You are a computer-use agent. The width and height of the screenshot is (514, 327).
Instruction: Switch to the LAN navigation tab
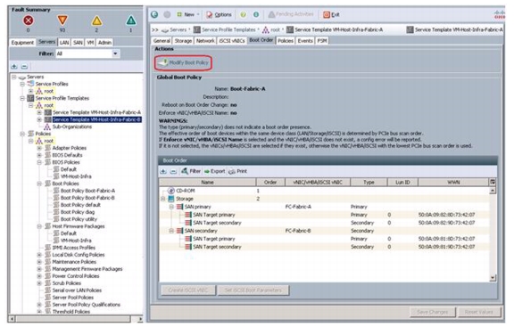point(64,42)
